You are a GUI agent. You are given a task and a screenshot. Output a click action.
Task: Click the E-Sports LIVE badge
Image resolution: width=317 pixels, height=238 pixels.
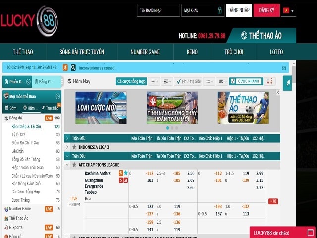49,228
